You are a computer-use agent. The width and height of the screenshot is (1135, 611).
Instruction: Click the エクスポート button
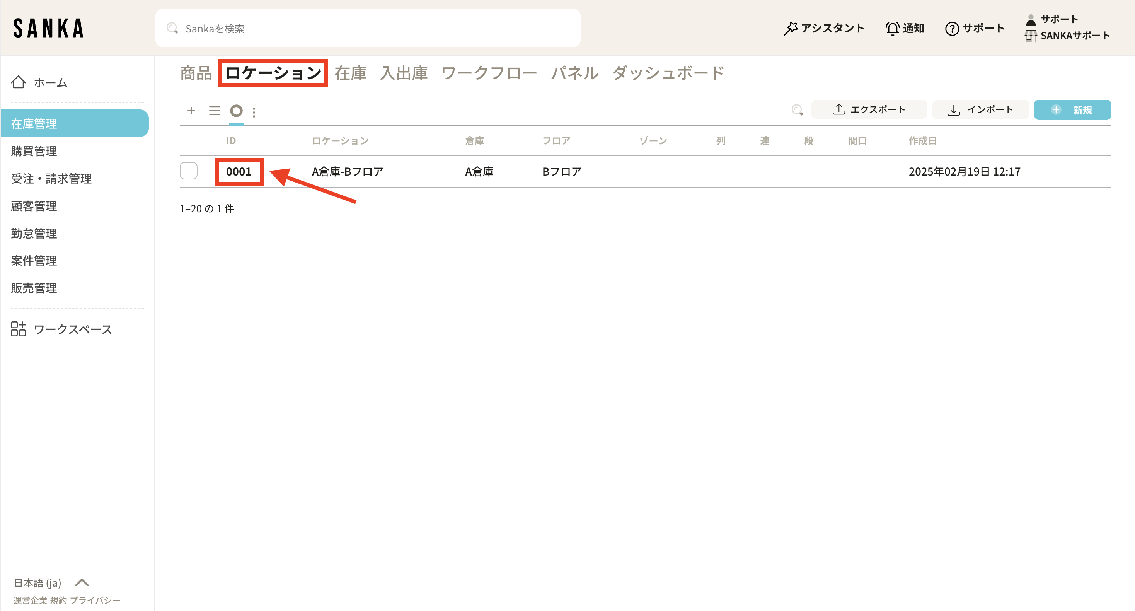pos(869,110)
